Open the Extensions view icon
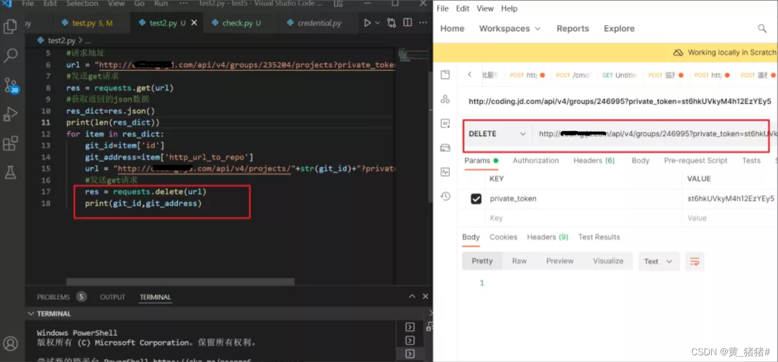Image resolution: width=778 pixels, height=362 pixels. click(10, 143)
